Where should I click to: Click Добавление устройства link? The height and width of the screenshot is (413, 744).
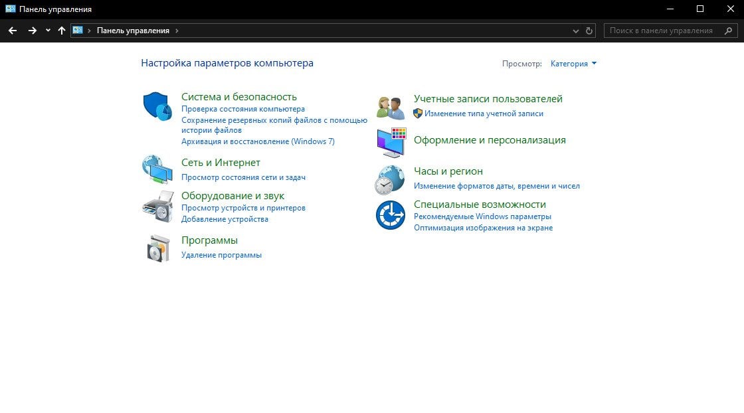click(x=225, y=220)
